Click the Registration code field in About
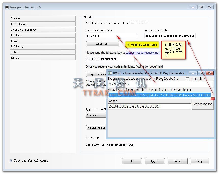219x174 pixels. [111, 36]
